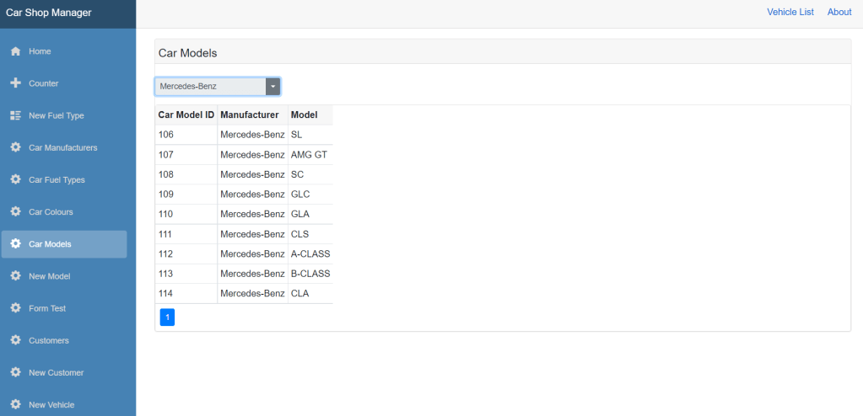Click the Car Colours gear icon

point(15,212)
